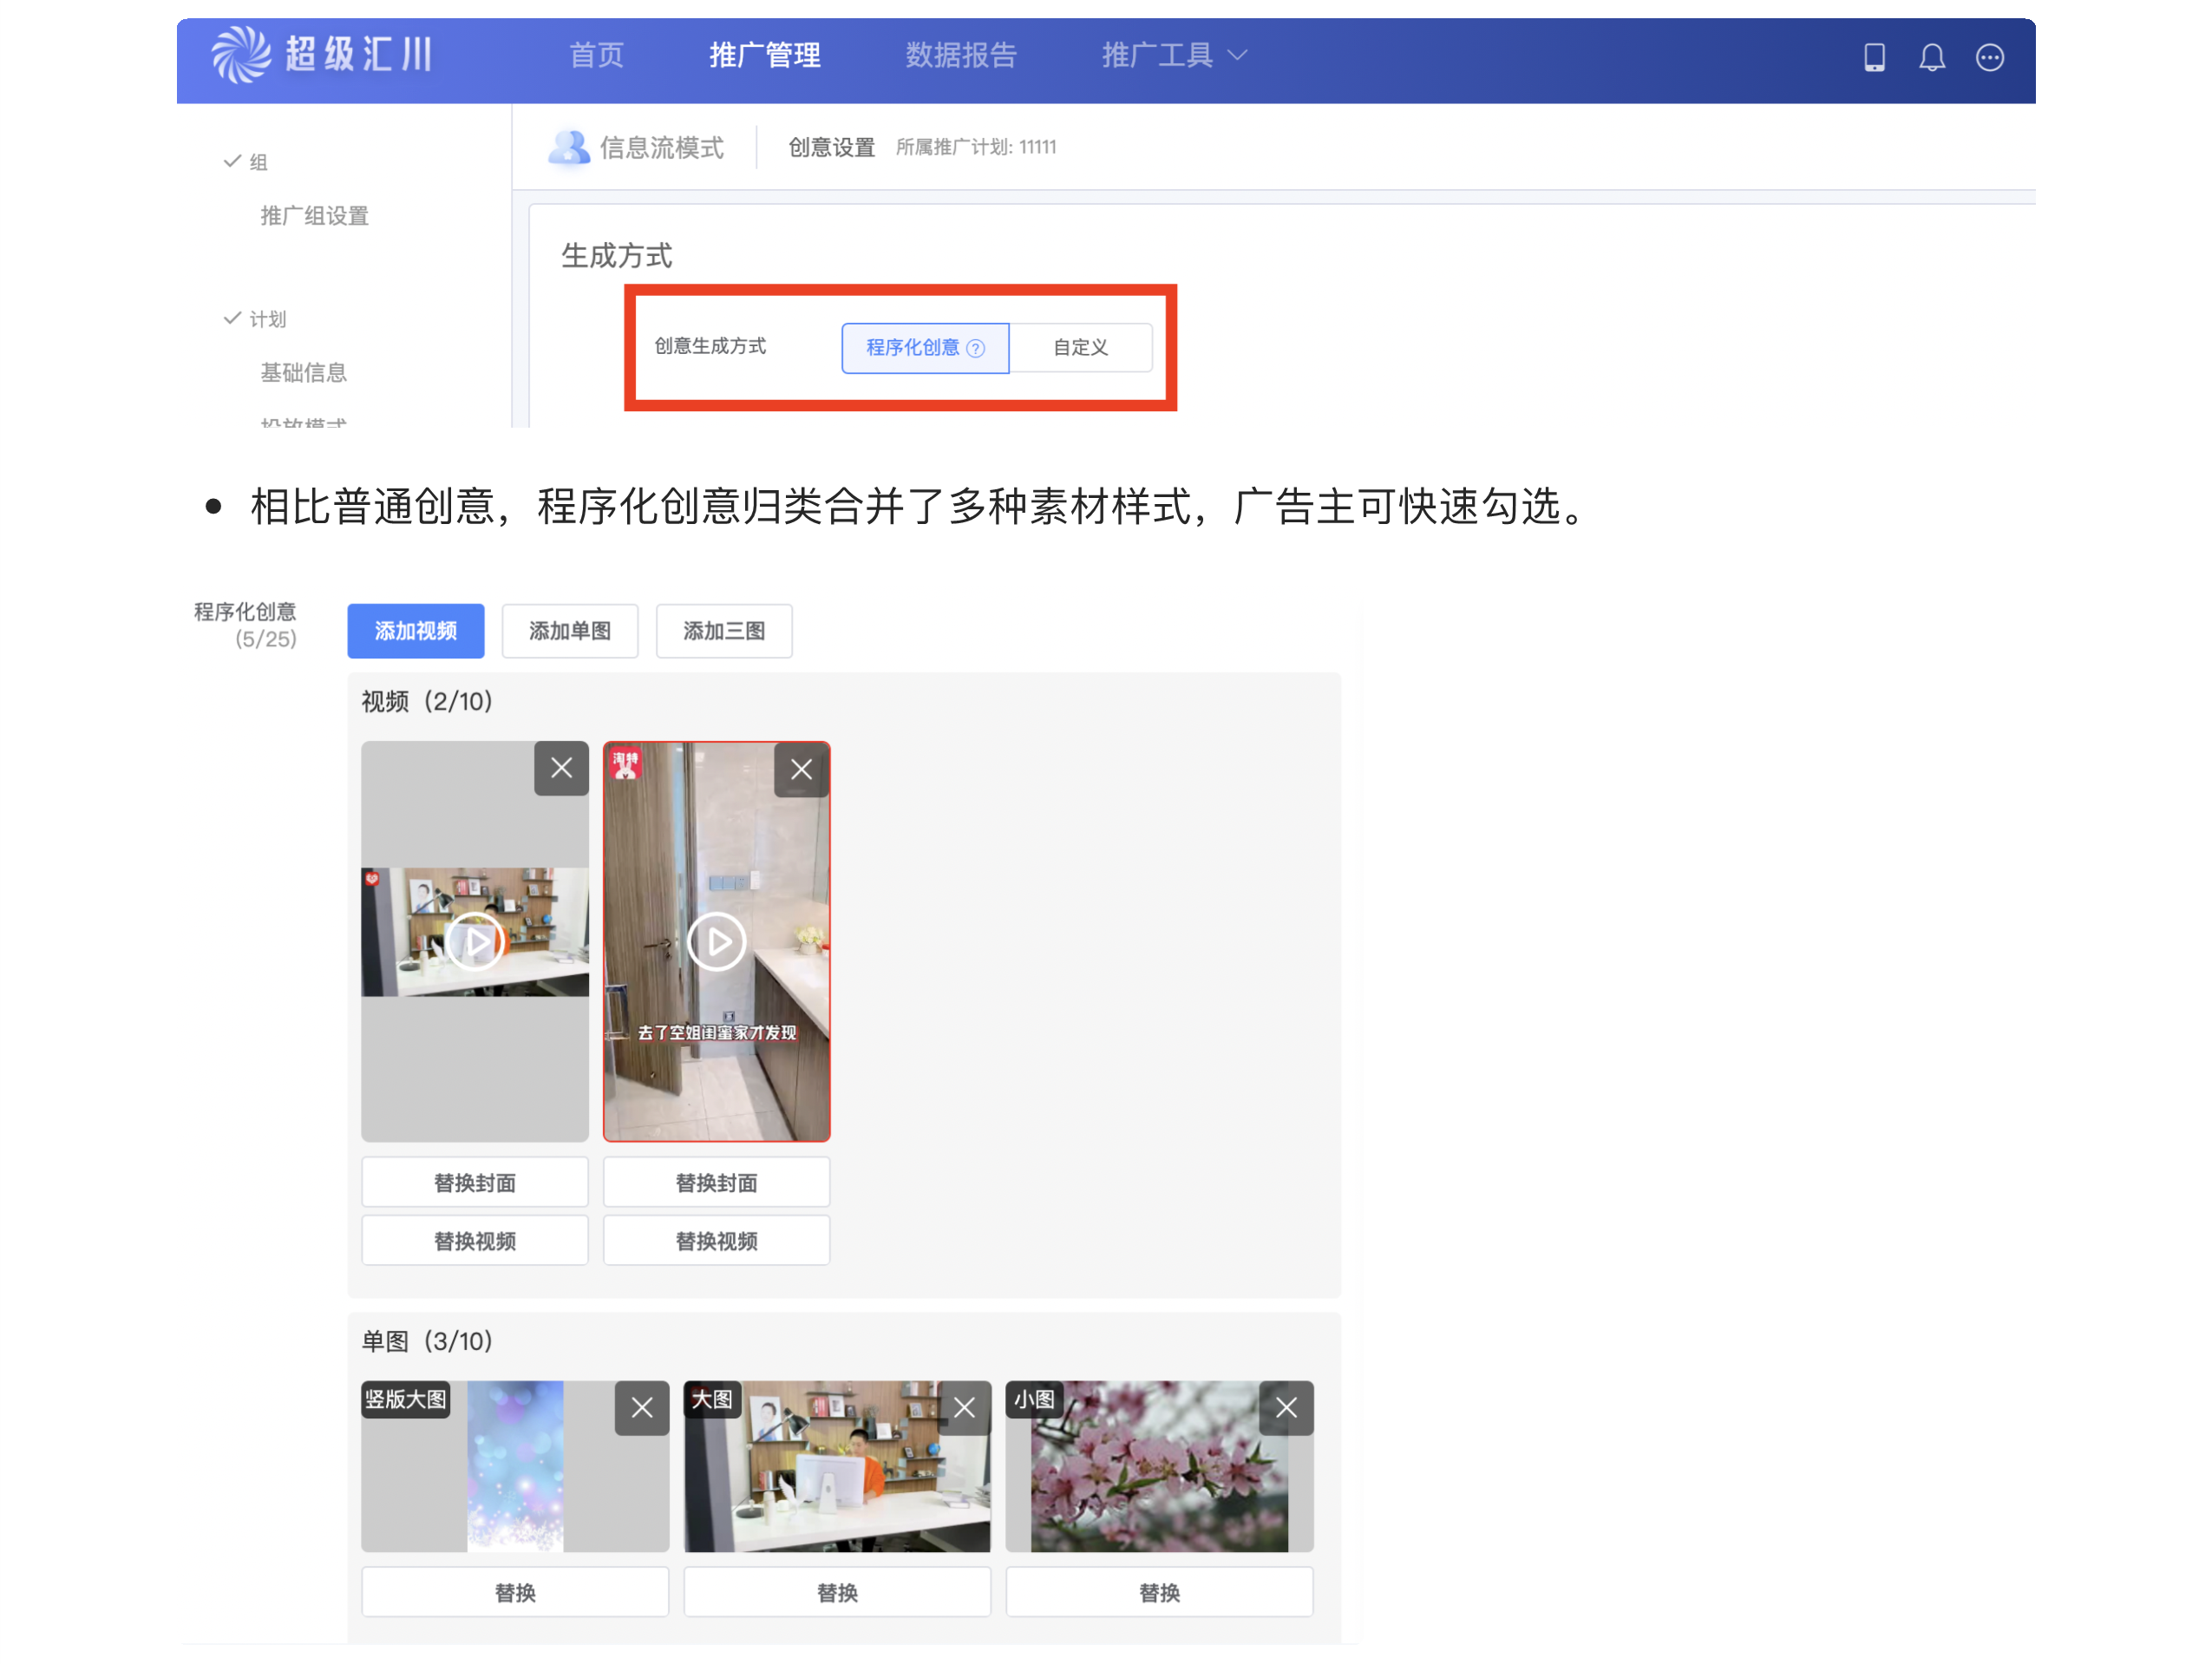Screen dimensions: 2212x1664
Task: Click the help question mark beside 程序化创意
Action: 976,348
